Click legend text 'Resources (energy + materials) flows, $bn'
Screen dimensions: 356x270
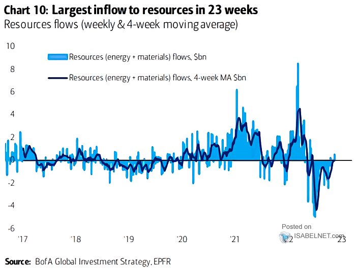tap(138, 57)
